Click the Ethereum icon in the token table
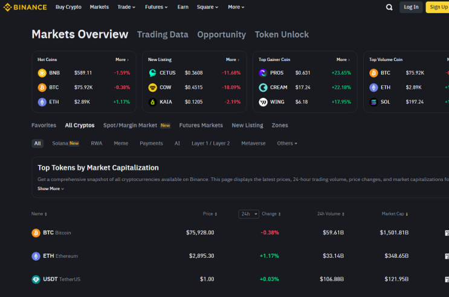Screen dimensions: 449x297 tap(36, 256)
